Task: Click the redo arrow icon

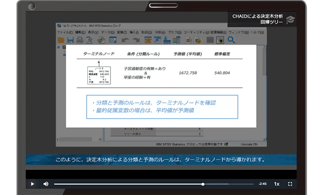Action: [x=136, y=40]
